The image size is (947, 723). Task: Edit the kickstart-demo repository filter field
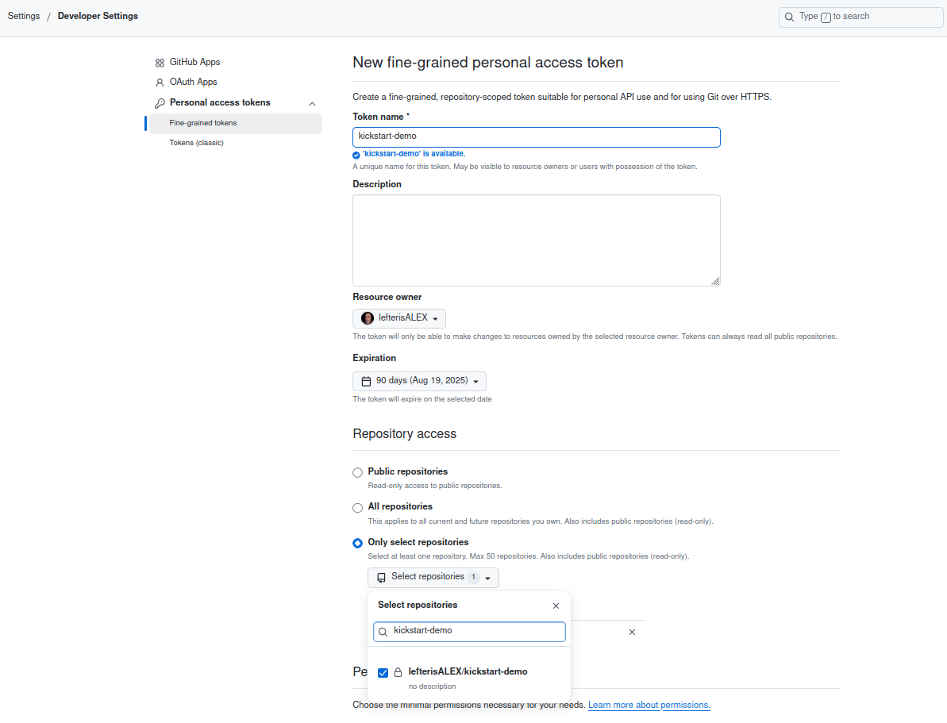coord(469,632)
